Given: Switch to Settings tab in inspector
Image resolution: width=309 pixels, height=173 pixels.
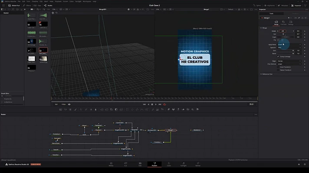Looking at the screenshot, I should point(291,23).
